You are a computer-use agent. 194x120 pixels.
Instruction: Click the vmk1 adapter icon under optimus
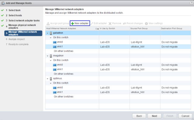(55, 92)
